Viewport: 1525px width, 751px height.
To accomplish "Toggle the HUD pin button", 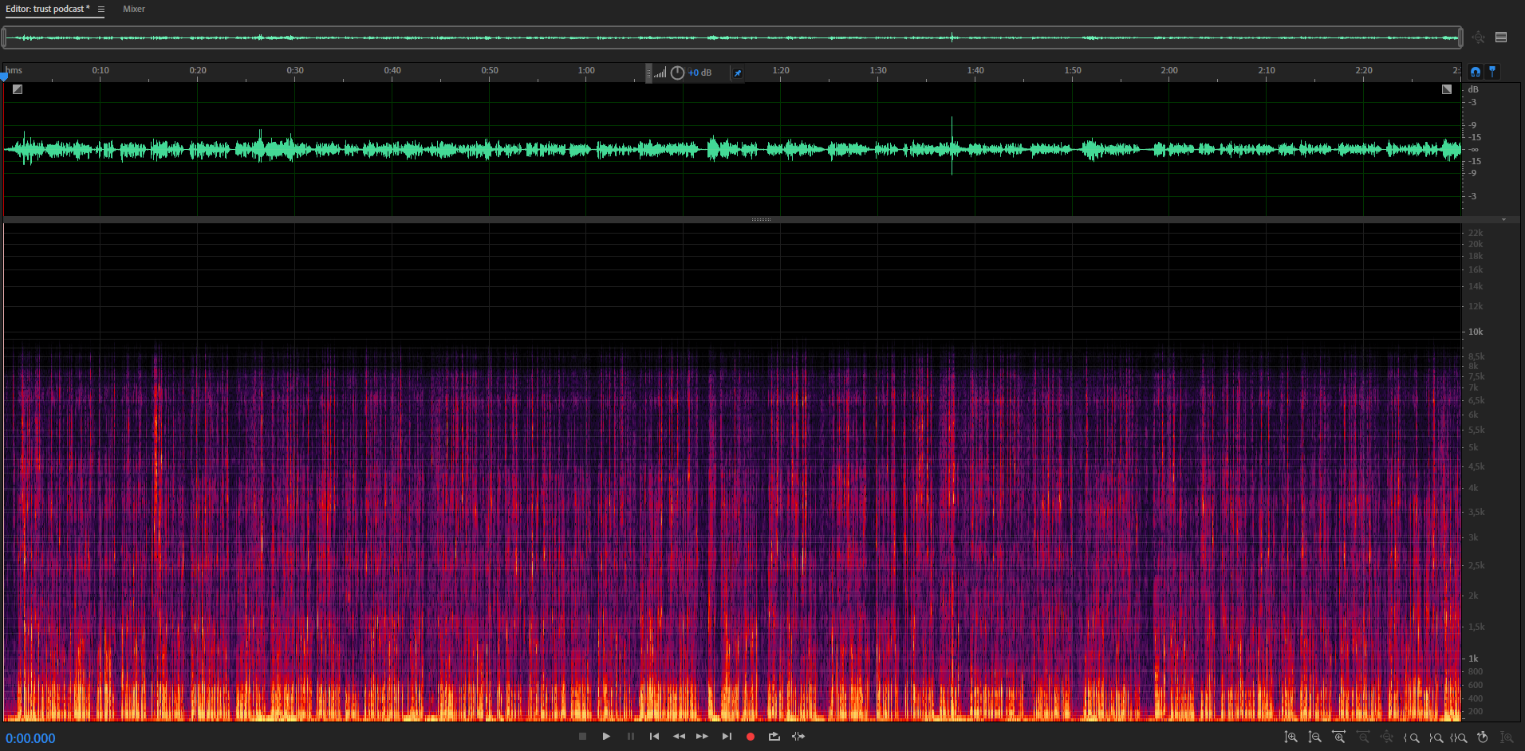I will pyautogui.click(x=738, y=73).
